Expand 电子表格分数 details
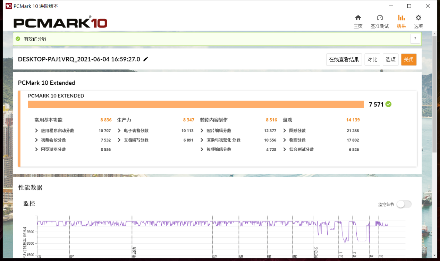This screenshot has height=261, width=440. pyautogui.click(x=119, y=130)
